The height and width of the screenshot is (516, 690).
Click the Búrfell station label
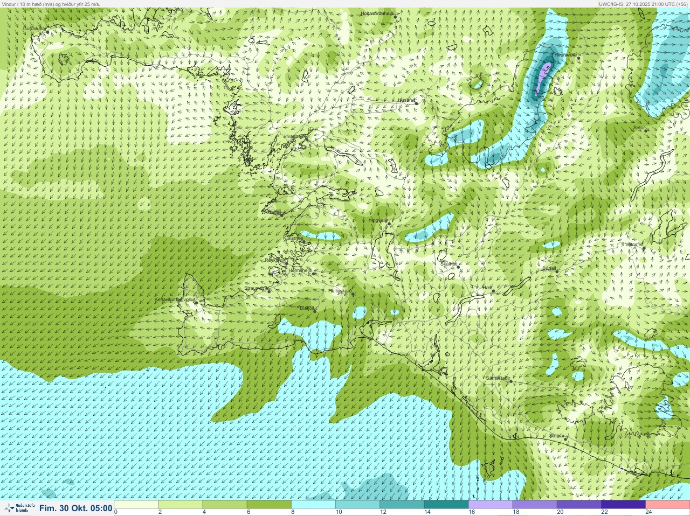[x=549, y=268]
